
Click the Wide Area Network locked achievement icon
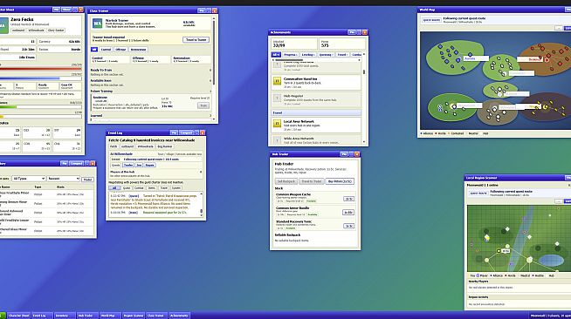coord(277,140)
